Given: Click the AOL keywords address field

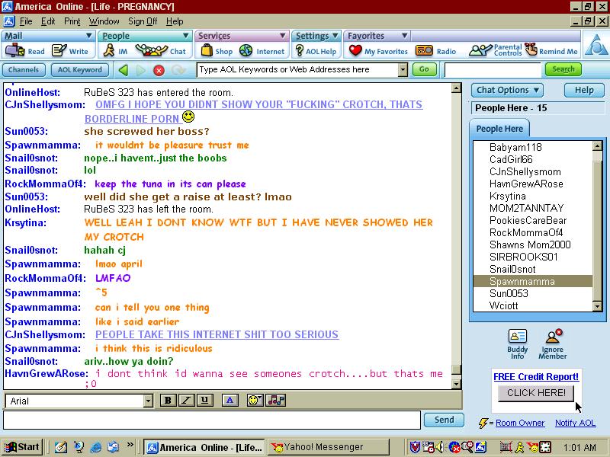Looking at the screenshot, I should coord(297,70).
